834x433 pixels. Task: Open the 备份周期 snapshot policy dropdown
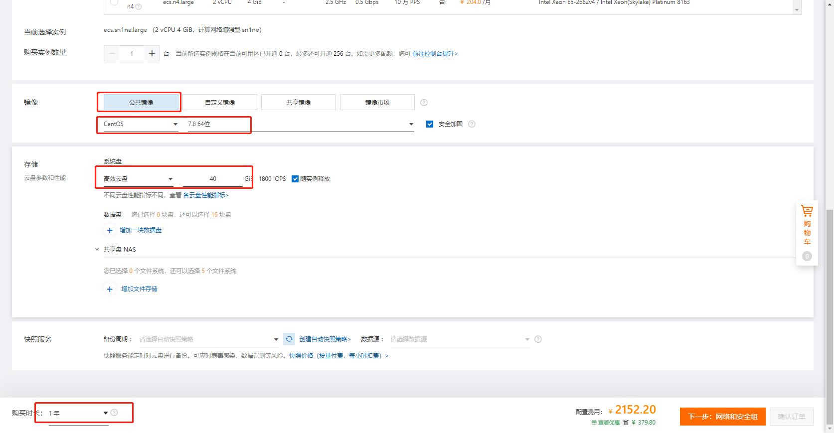pos(209,339)
